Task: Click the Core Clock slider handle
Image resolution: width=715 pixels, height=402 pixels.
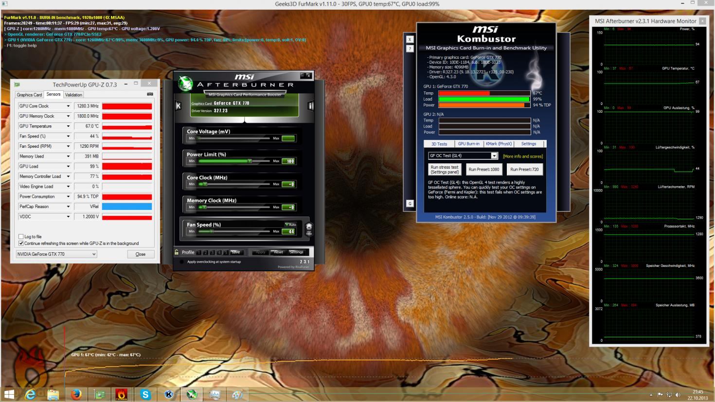Action: pos(205,184)
